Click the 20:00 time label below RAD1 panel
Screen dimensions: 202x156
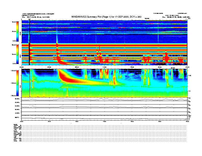click(160, 67)
